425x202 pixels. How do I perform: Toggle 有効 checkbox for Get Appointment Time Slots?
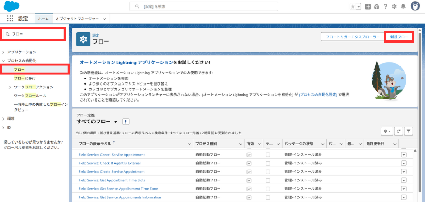click(x=249, y=180)
